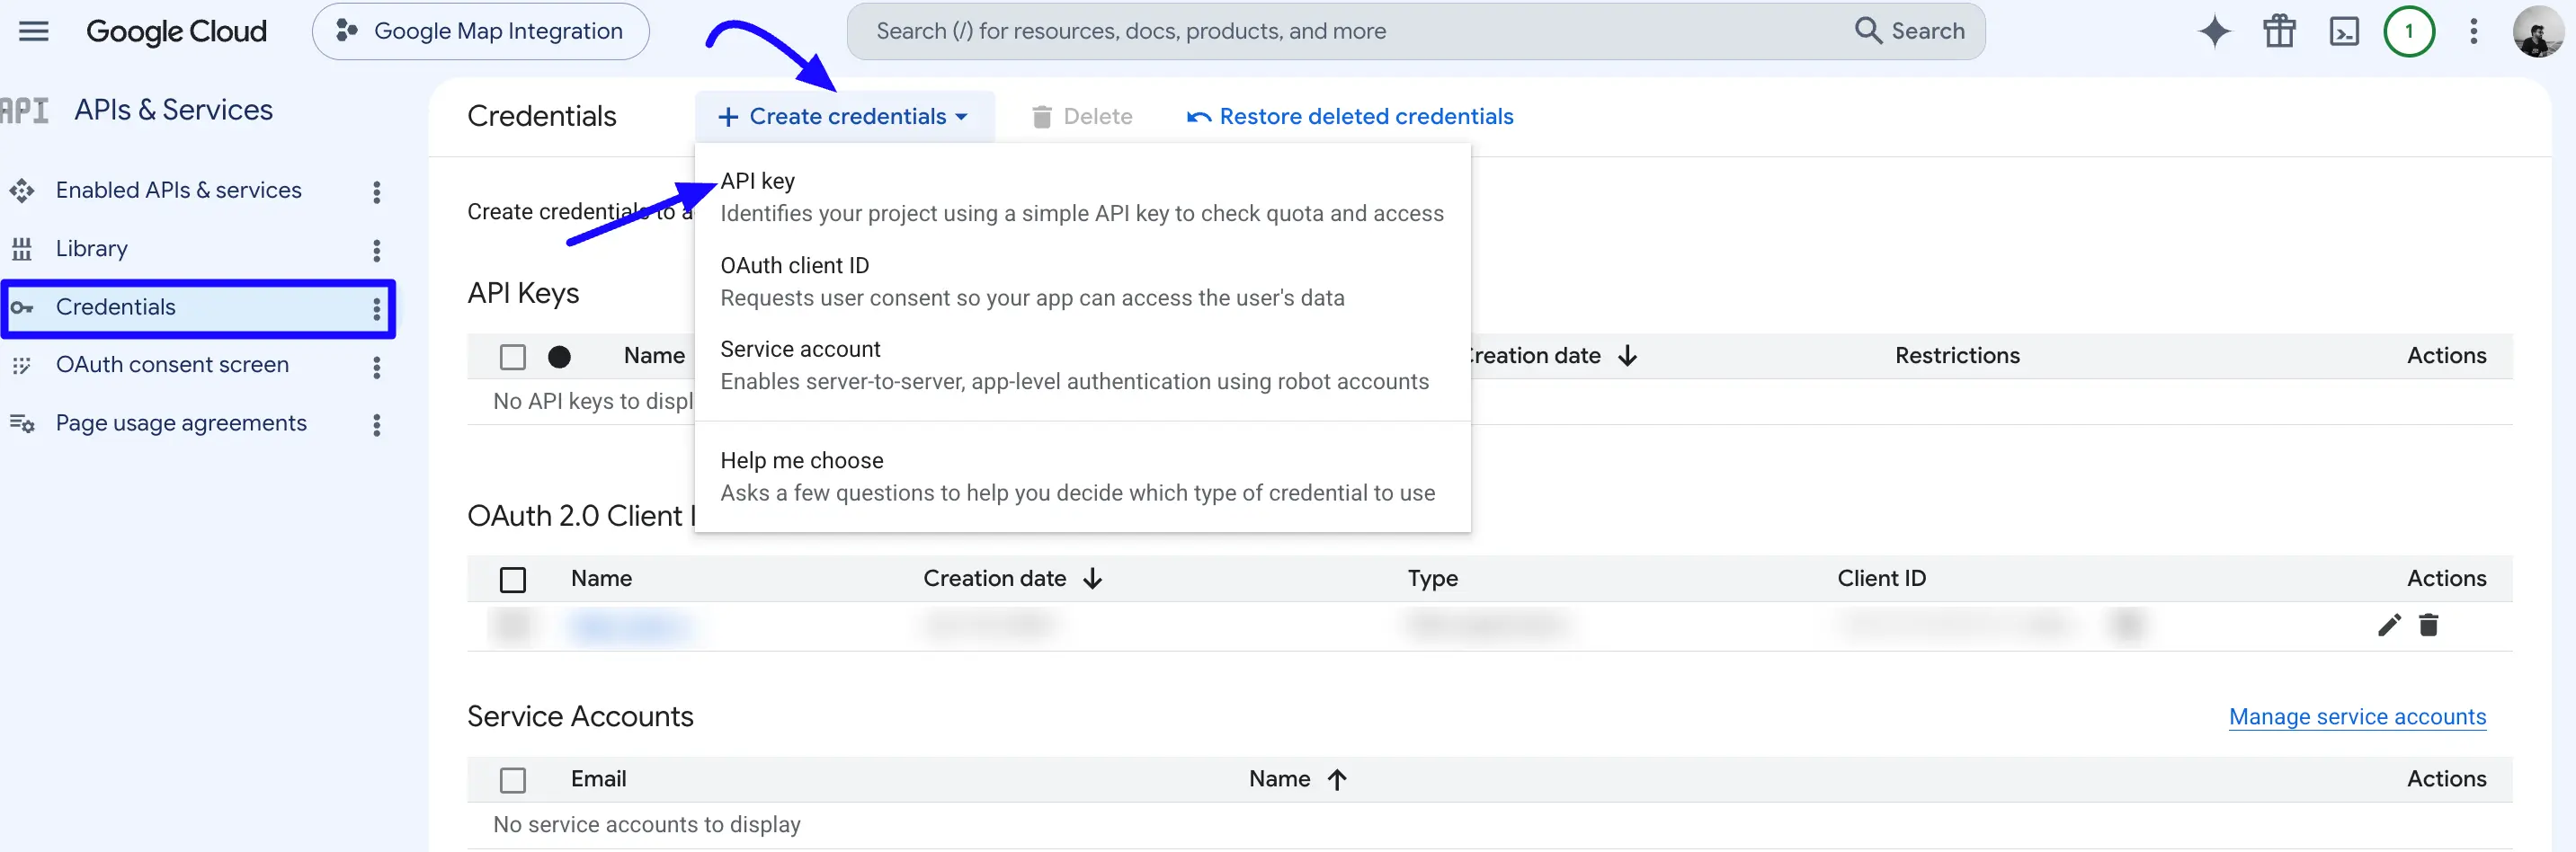2576x852 pixels.
Task: Click the APIs & Services header icon
Action: [24, 110]
